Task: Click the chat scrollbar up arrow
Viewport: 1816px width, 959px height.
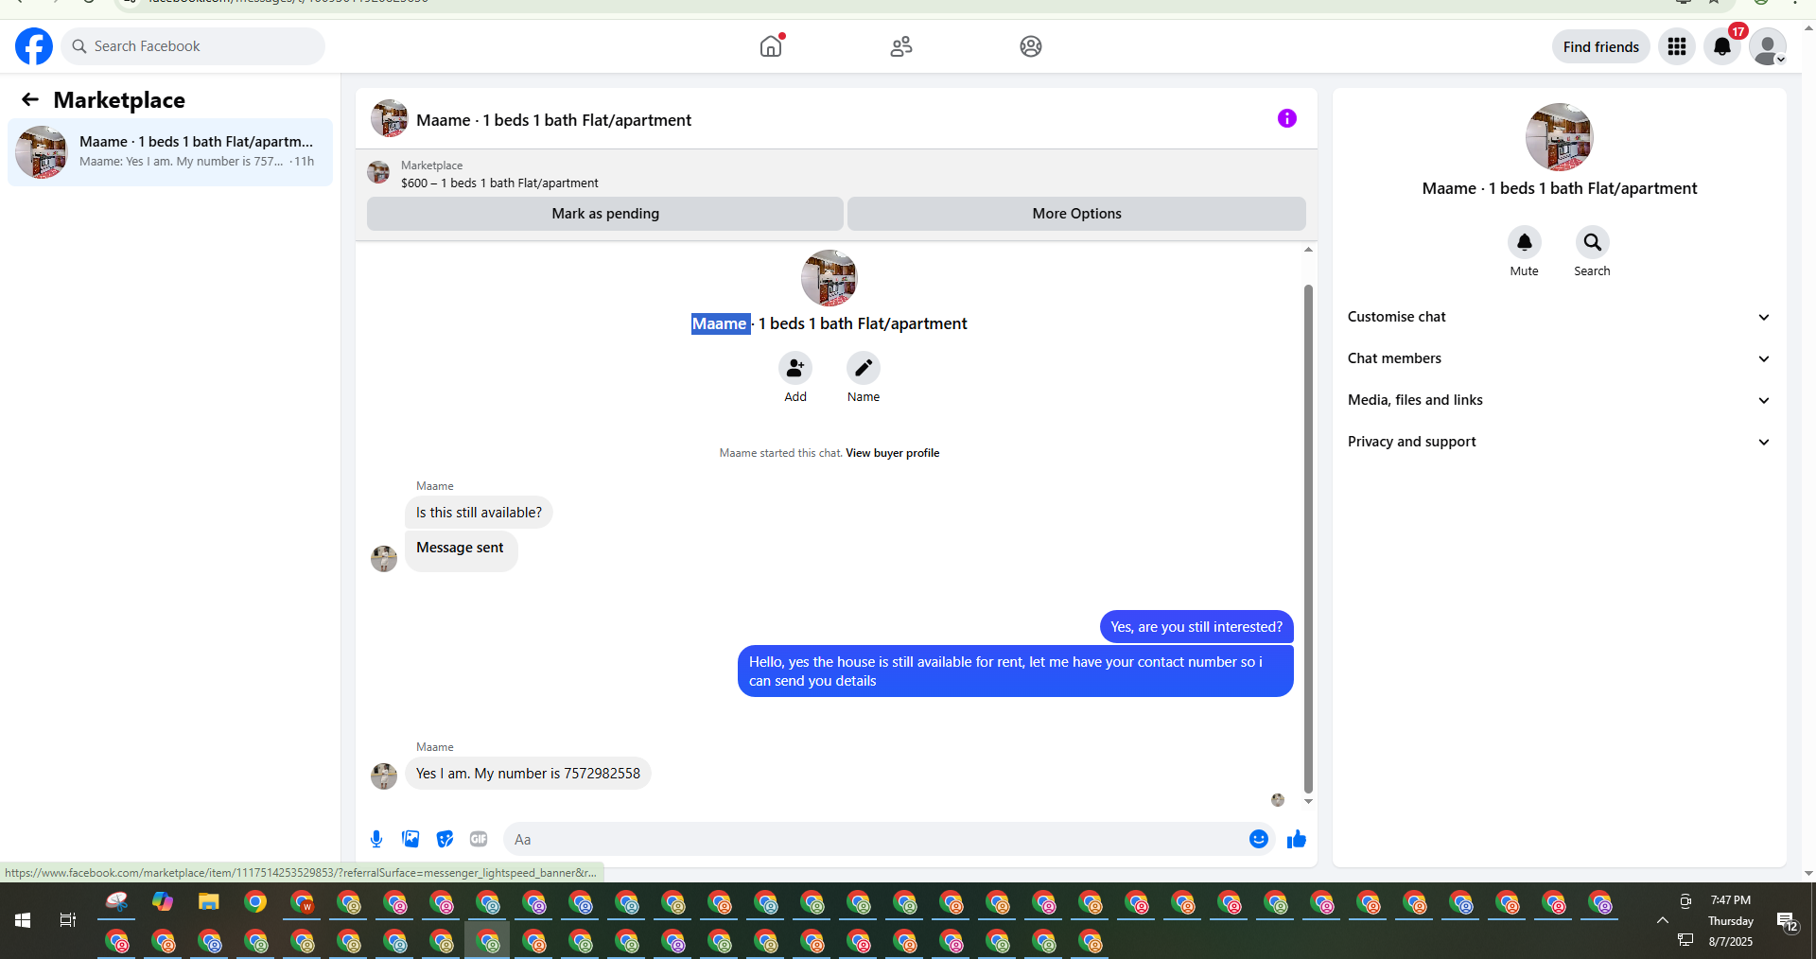Action: [x=1308, y=250]
